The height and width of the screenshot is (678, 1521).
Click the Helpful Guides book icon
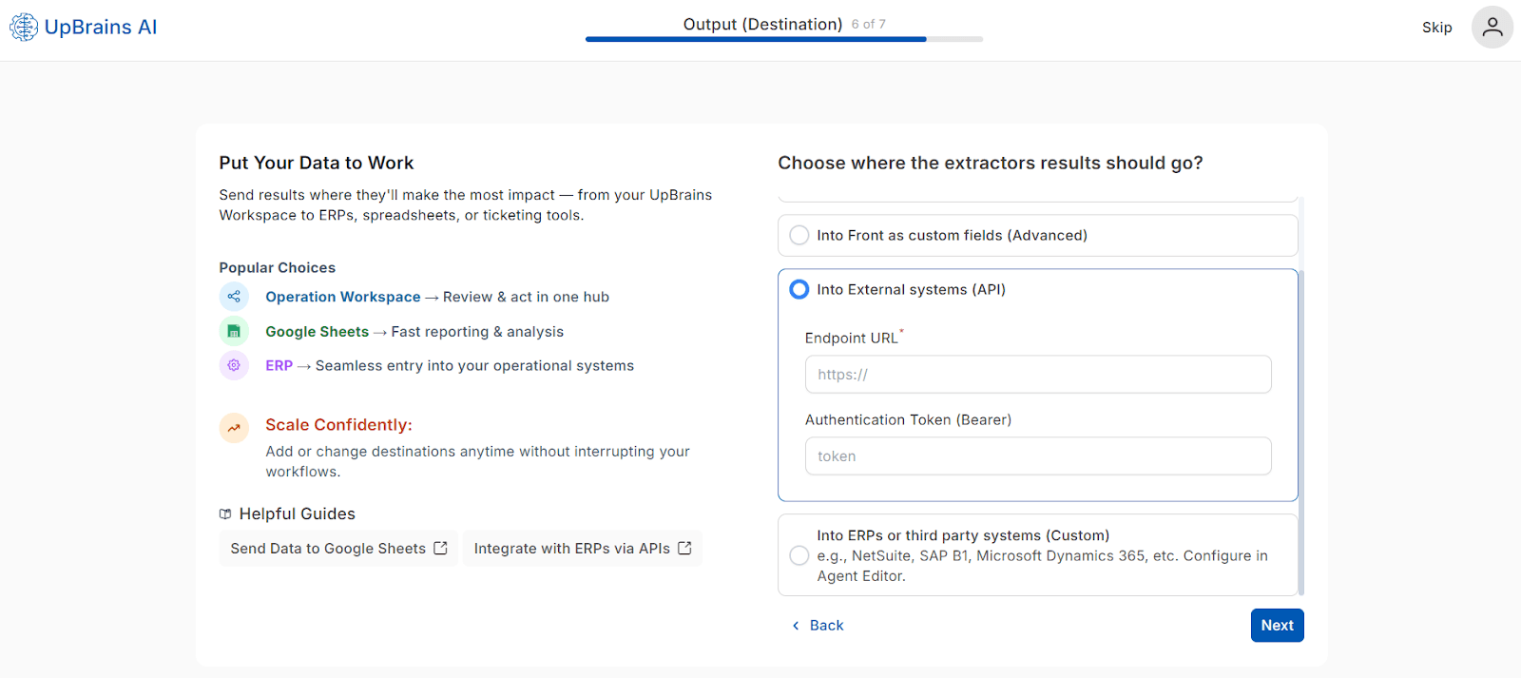pos(225,514)
